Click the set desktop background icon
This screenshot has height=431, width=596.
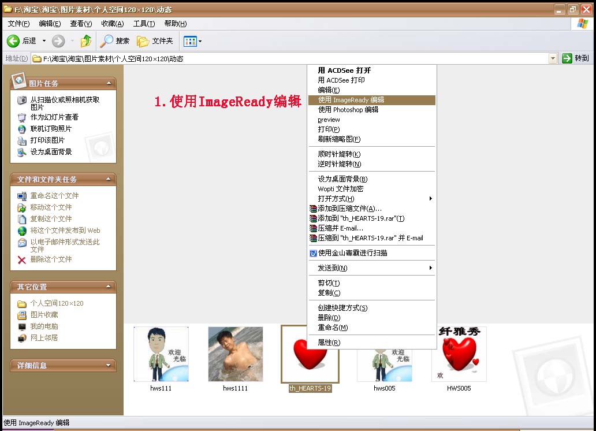coord(22,152)
